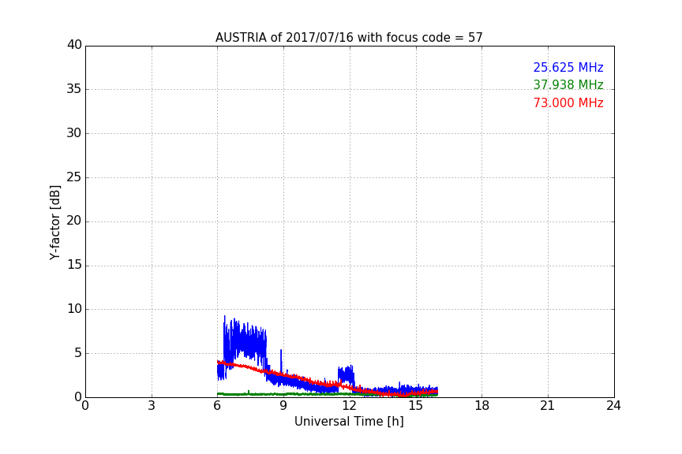Click the y-axis tick value 40
The width and height of the screenshot is (682, 454).
74,45
